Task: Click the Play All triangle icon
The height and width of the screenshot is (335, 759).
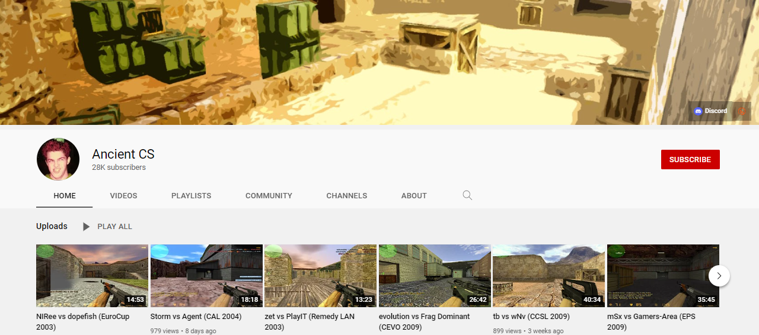Action: coord(87,226)
